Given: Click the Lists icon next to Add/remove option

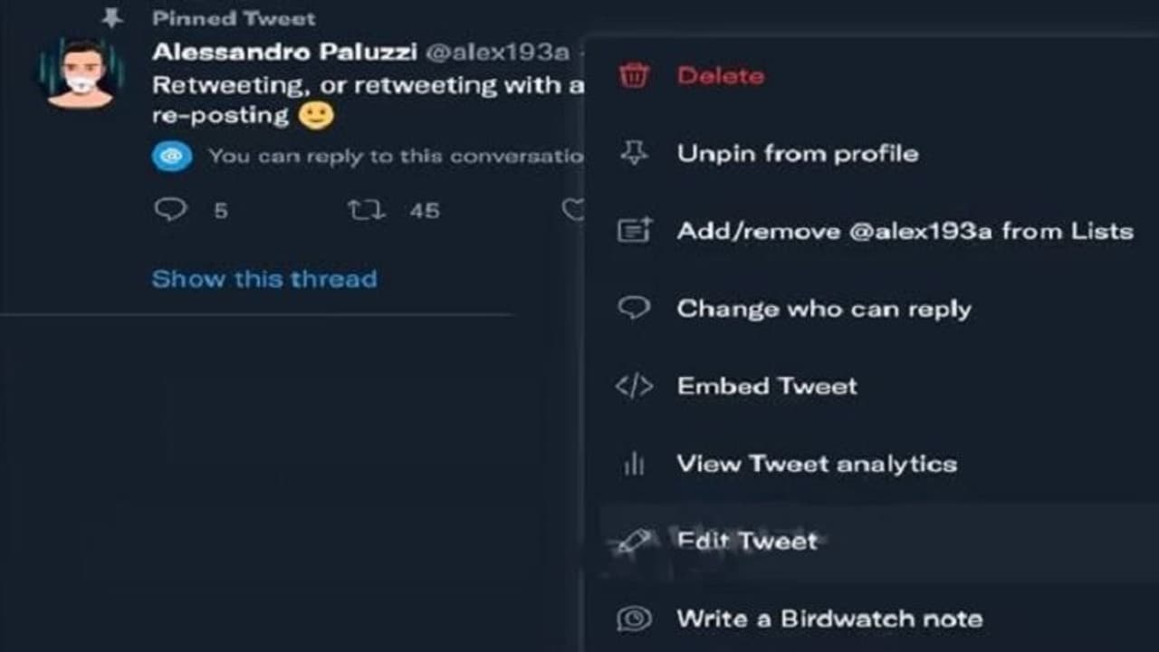Looking at the screenshot, I should (636, 231).
